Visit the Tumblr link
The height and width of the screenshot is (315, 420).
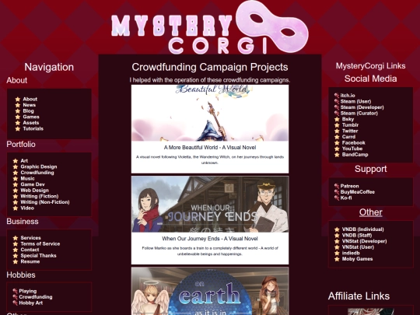pyautogui.click(x=350, y=125)
